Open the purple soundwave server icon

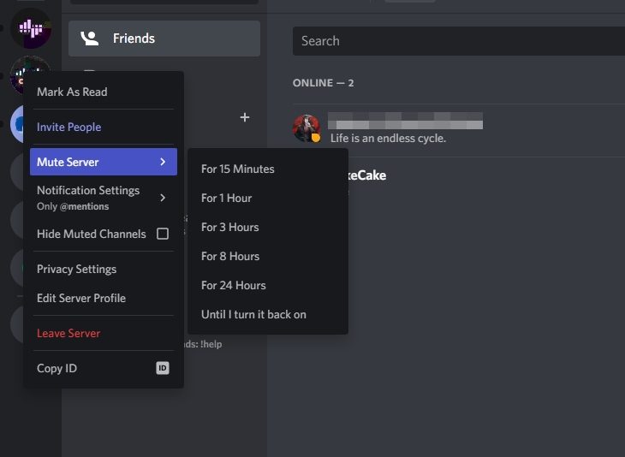[31, 28]
